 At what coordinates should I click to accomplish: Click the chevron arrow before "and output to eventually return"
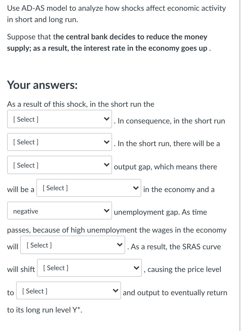pos(116,290)
